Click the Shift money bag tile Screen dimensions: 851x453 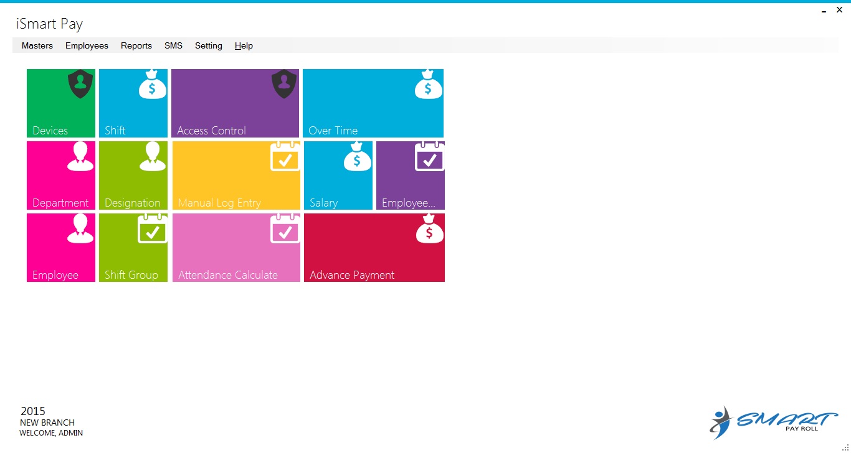coord(133,103)
